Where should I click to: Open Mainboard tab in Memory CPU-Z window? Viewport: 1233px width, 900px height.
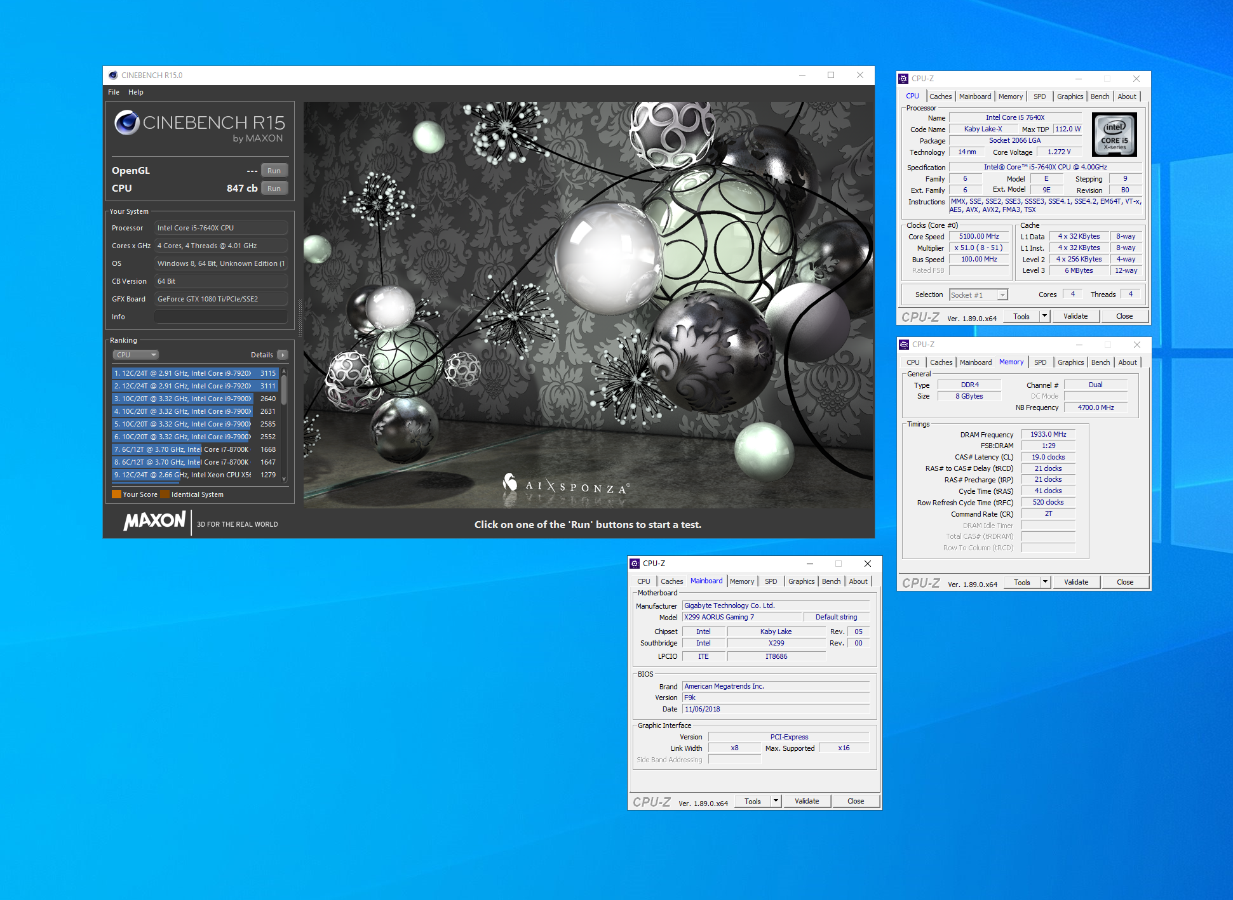pyautogui.click(x=975, y=362)
